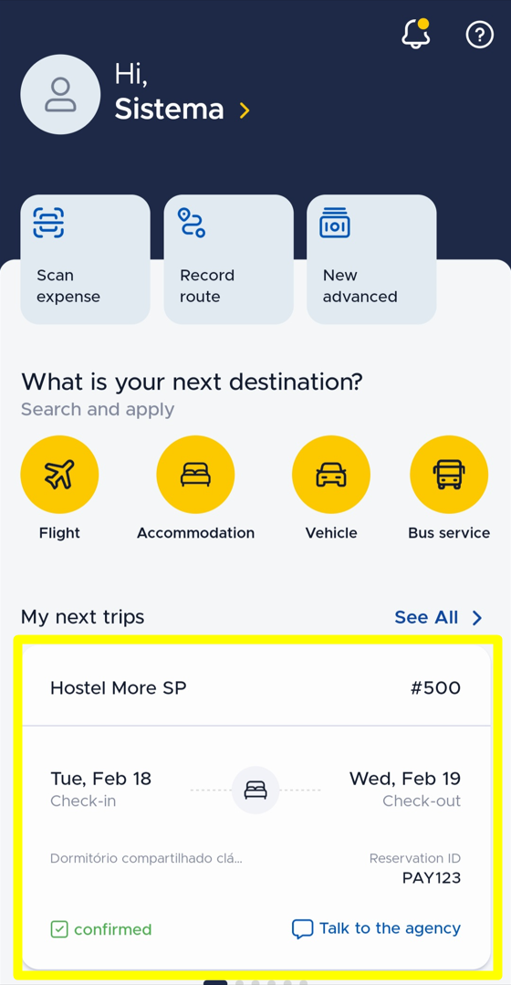Image resolution: width=511 pixels, height=985 pixels.
Task: Tap the confirmed status checkmark
Action: [59, 929]
